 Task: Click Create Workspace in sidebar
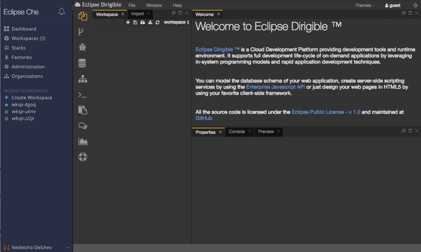pos(32,98)
